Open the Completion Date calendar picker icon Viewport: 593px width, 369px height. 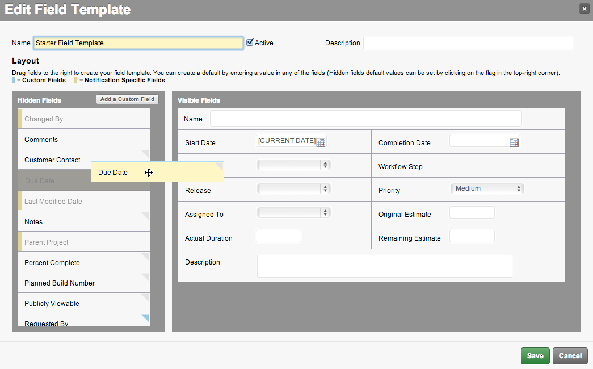tap(514, 142)
